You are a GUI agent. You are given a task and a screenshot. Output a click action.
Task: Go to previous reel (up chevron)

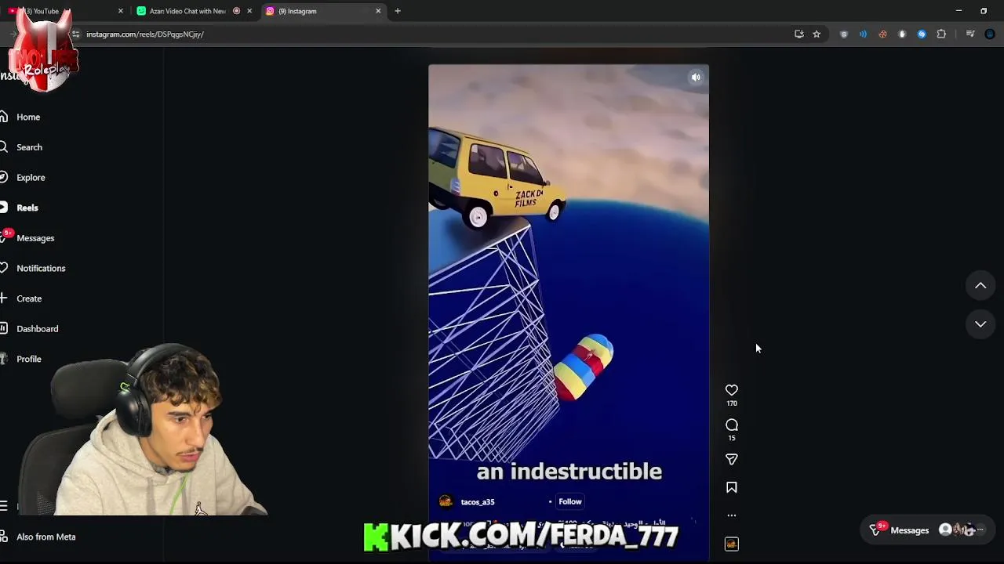(x=980, y=286)
